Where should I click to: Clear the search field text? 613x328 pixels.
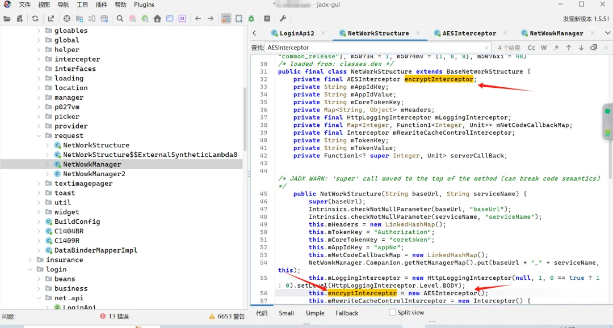coord(486,48)
